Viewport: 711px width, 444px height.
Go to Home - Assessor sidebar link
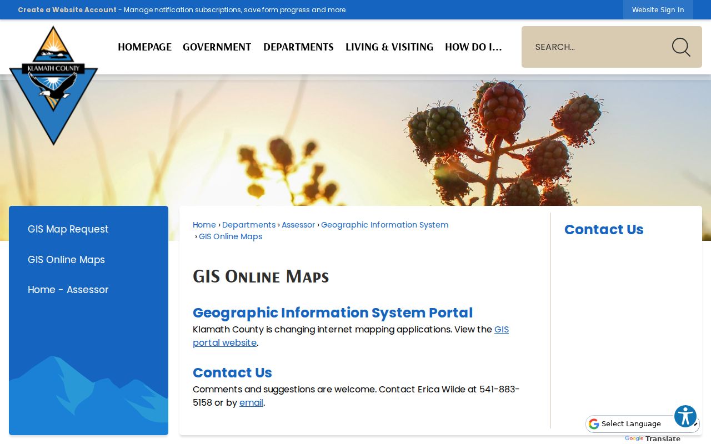point(68,290)
